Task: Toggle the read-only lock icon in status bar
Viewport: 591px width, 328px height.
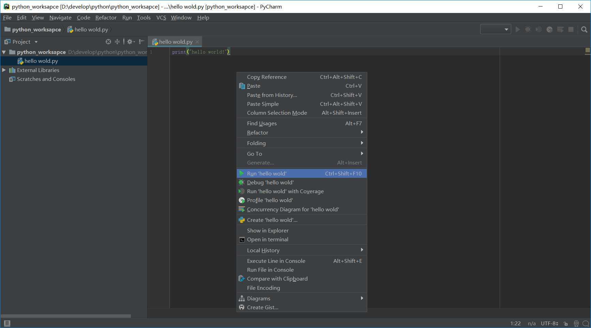Action: click(566, 324)
